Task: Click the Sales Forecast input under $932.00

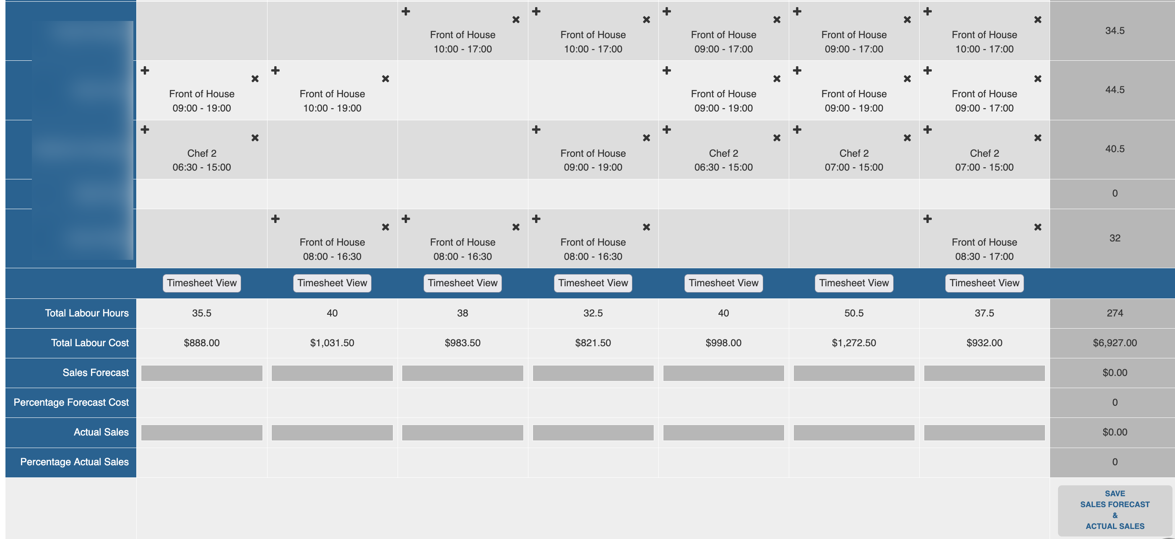Action: (984, 373)
